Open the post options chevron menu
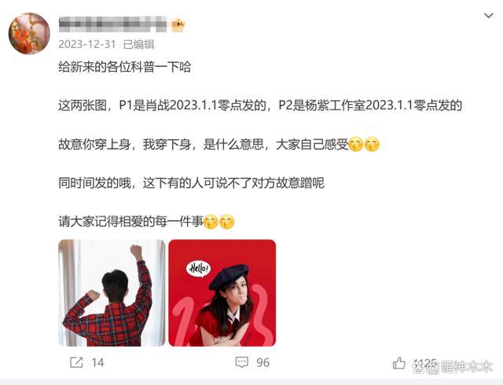The width and height of the screenshot is (503, 385). [489, 16]
